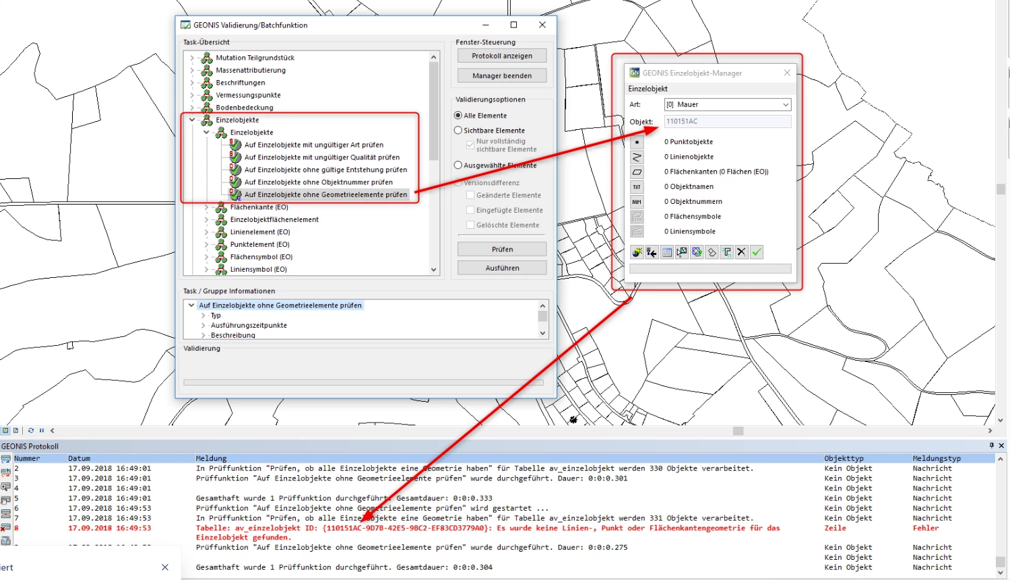The image size is (1010, 580).
Task: Click the Protokoll anzeigen button
Action: 502,56
